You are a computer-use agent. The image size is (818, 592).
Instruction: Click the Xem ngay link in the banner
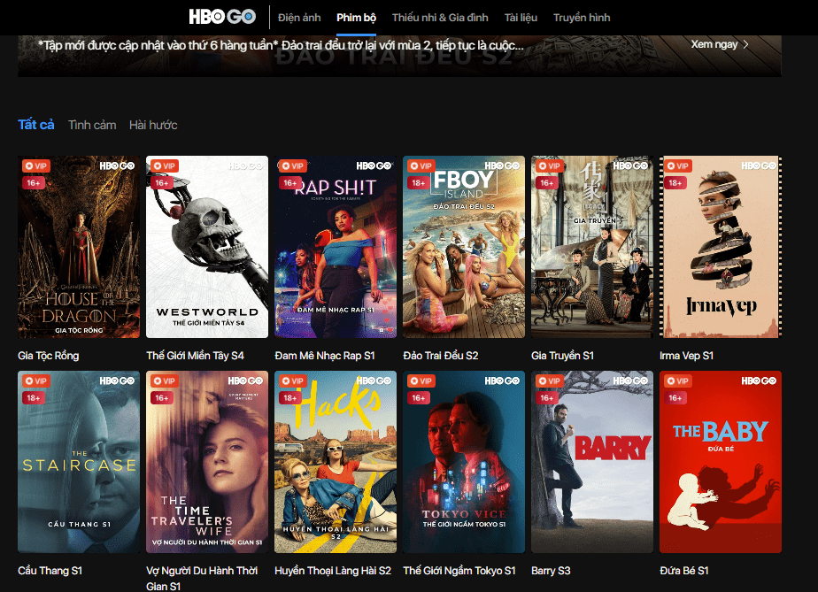pyautogui.click(x=714, y=43)
